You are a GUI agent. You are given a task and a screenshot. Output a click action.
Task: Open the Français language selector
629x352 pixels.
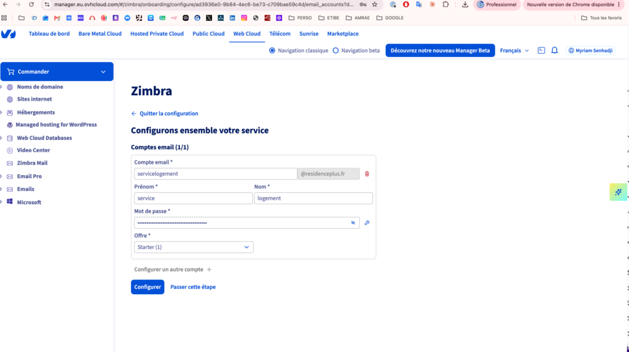point(514,50)
